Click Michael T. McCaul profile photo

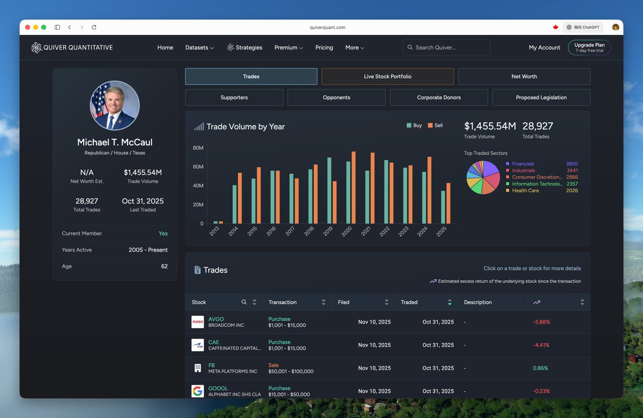[115, 106]
